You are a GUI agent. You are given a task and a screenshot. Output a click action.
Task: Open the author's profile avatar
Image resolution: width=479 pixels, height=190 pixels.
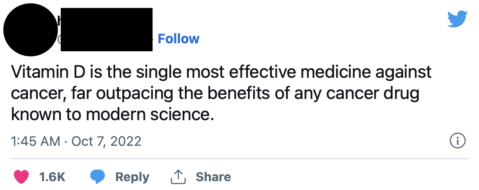pyautogui.click(x=31, y=31)
